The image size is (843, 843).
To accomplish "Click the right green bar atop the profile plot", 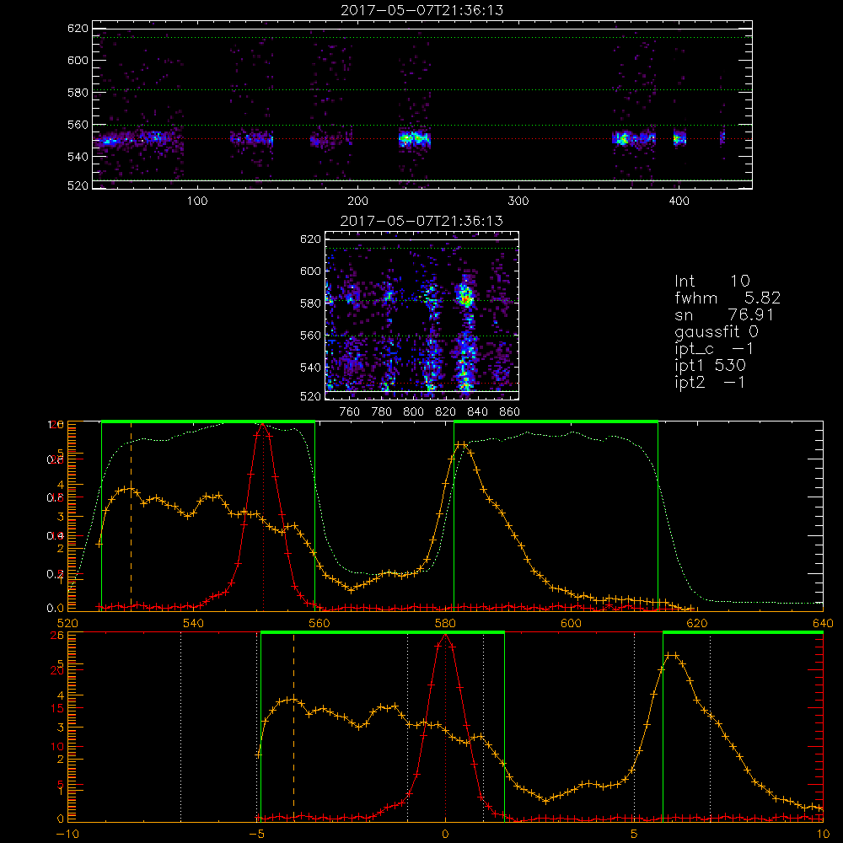I will point(556,421).
